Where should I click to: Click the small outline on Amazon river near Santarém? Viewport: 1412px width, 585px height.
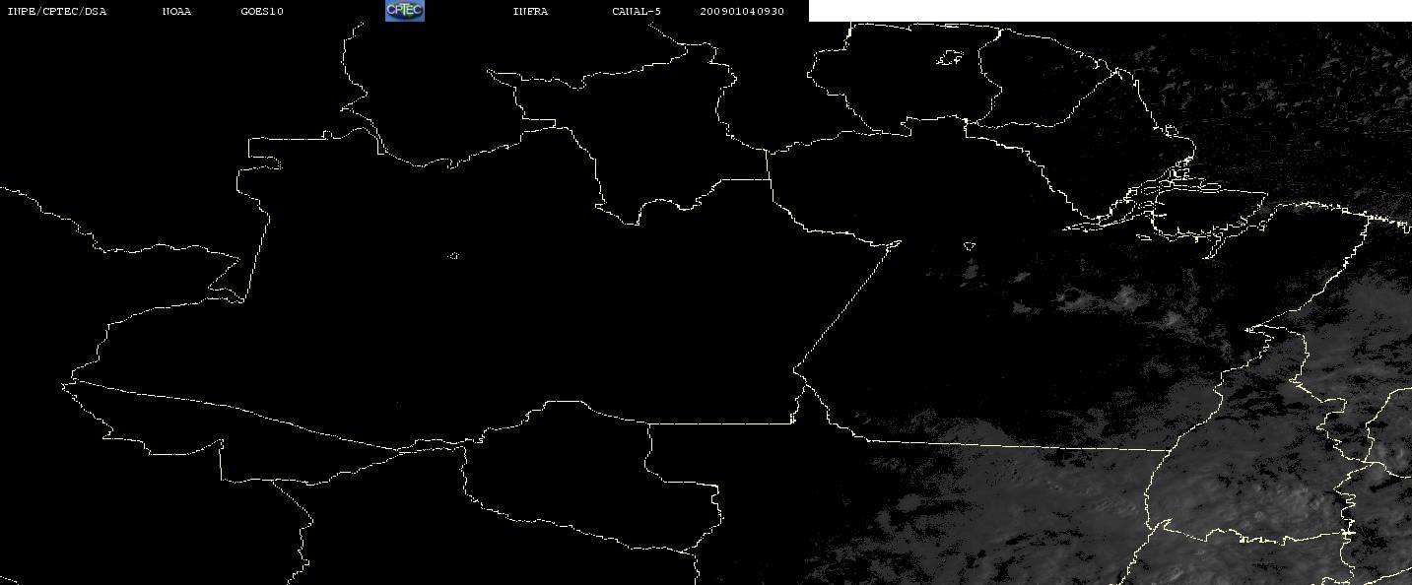pyautogui.click(x=970, y=246)
